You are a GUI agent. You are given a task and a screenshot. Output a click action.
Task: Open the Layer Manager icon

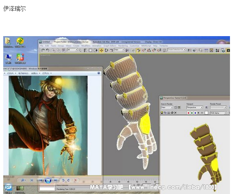point(200,50)
